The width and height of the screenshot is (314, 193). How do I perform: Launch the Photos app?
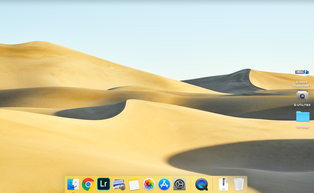coord(149,184)
